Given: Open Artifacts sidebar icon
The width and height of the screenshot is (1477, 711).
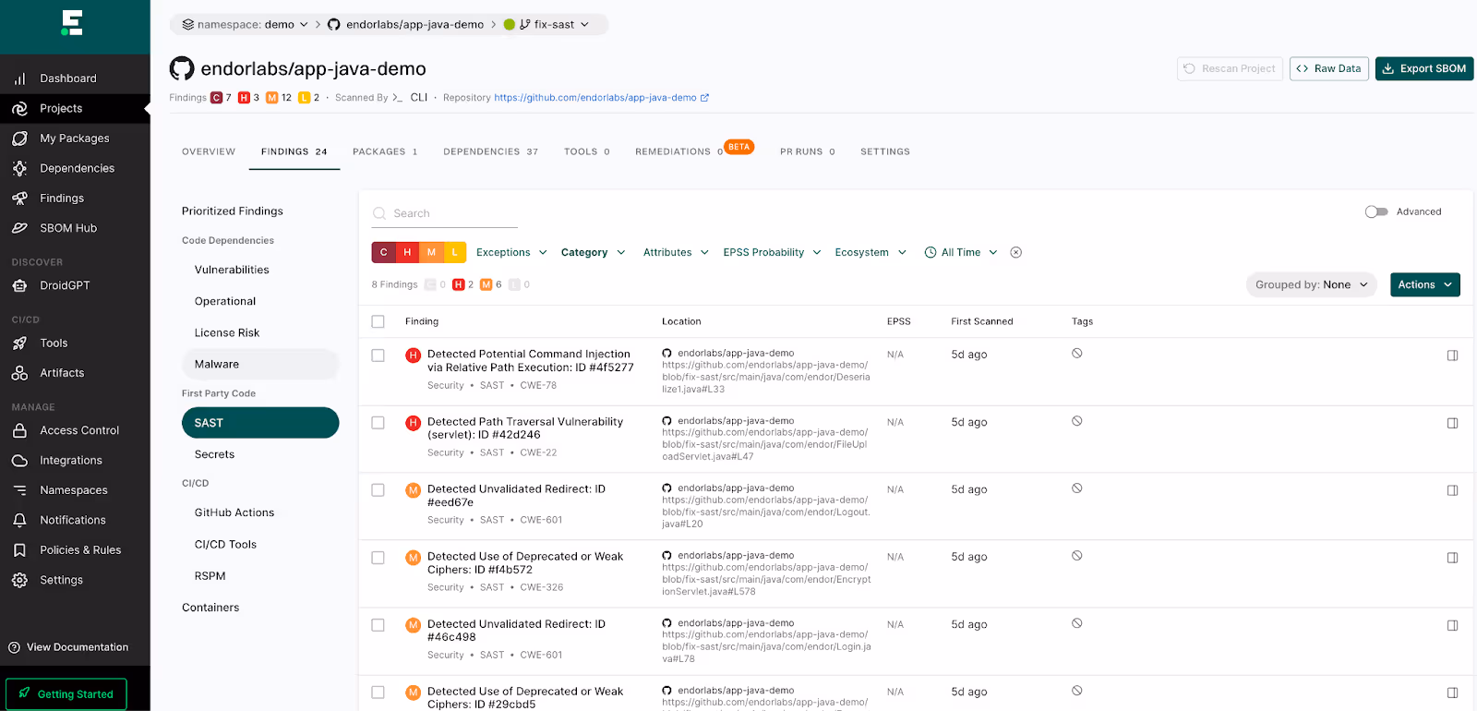Looking at the screenshot, I should pyautogui.click(x=19, y=373).
